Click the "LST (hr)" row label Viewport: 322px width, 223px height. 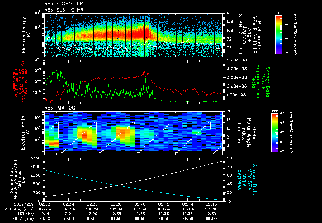[x=25, y=214]
